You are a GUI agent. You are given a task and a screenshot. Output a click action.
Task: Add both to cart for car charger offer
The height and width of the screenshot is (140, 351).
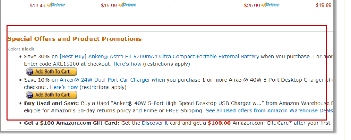51,95
